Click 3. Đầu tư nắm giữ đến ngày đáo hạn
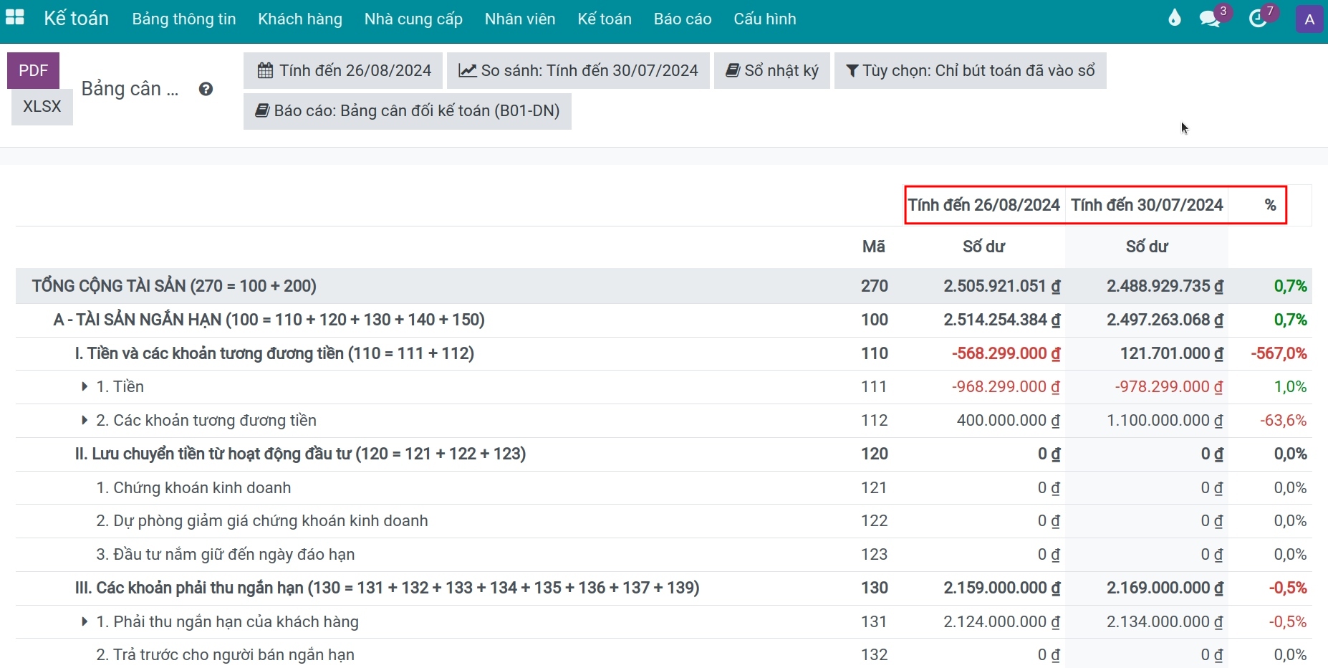The width and height of the screenshot is (1328, 668). point(226,555)
